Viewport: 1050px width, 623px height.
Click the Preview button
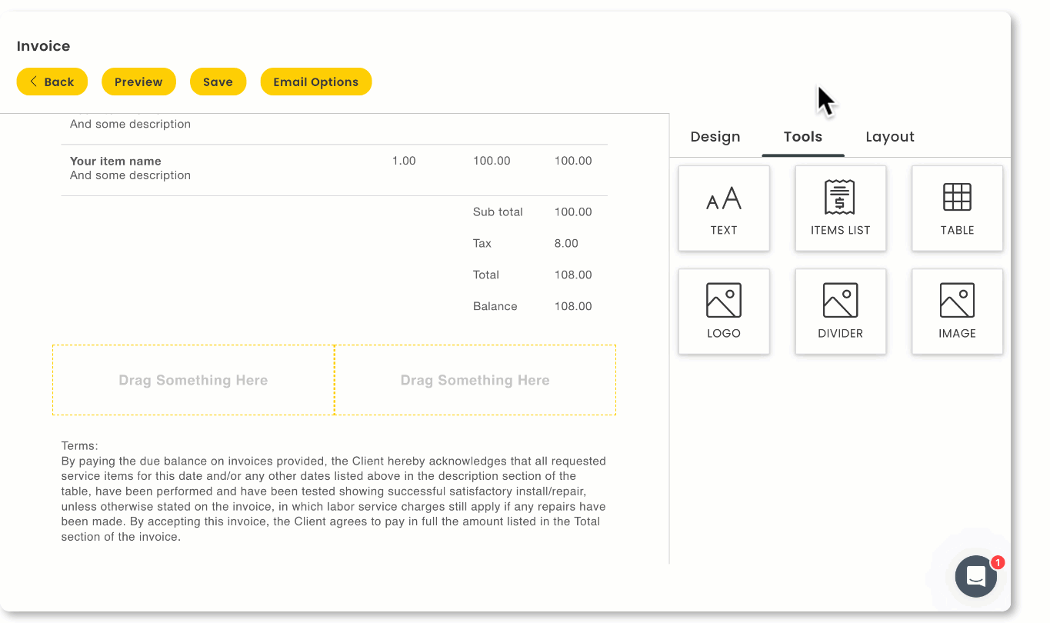138,82
